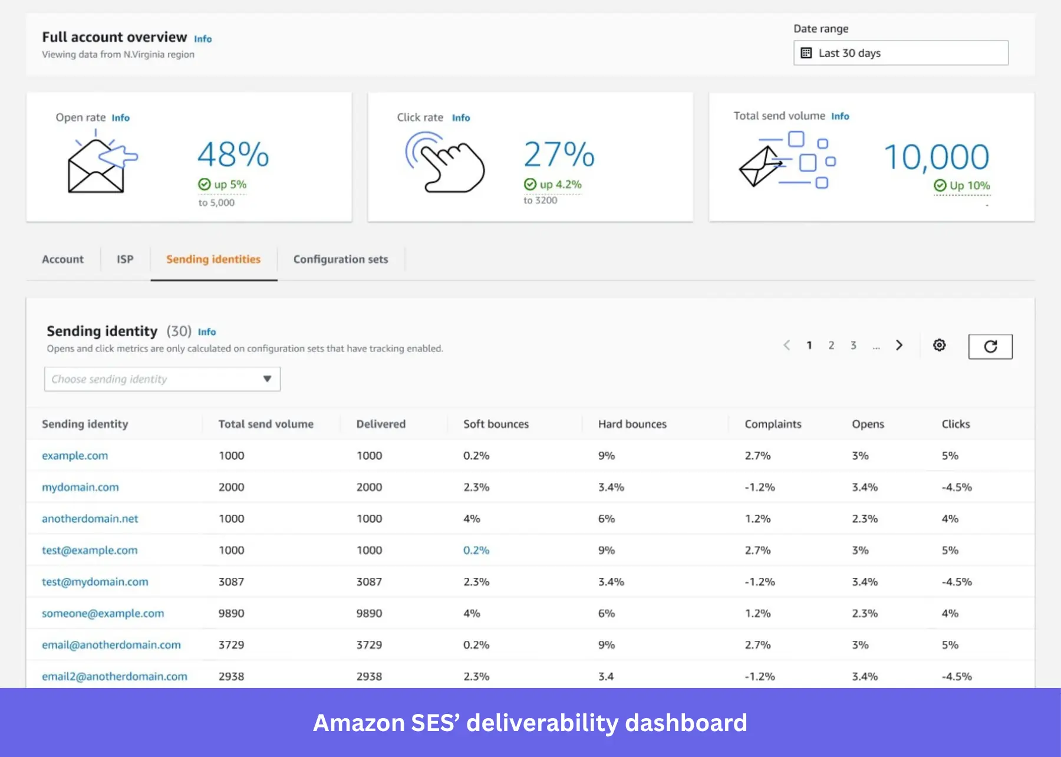Image resolution: width=1061 pixels, height=757 pixels.
Task: Click the Total send volume envelope icon
Action: (787, 160)
